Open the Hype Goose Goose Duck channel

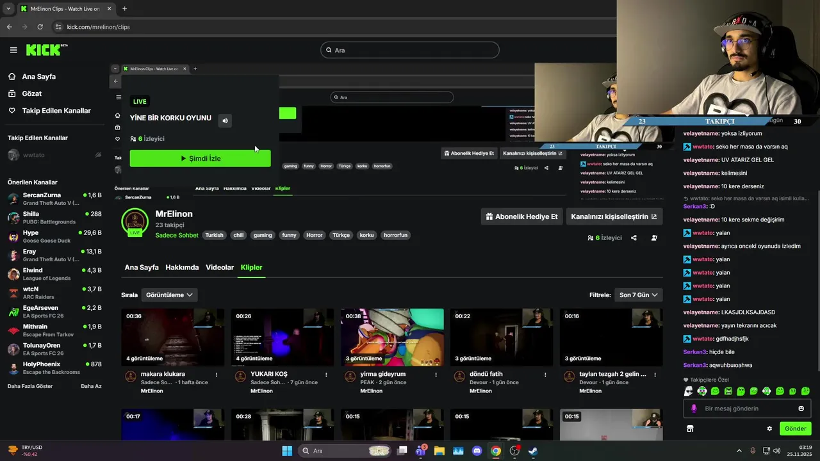click(x=54, y=236)
